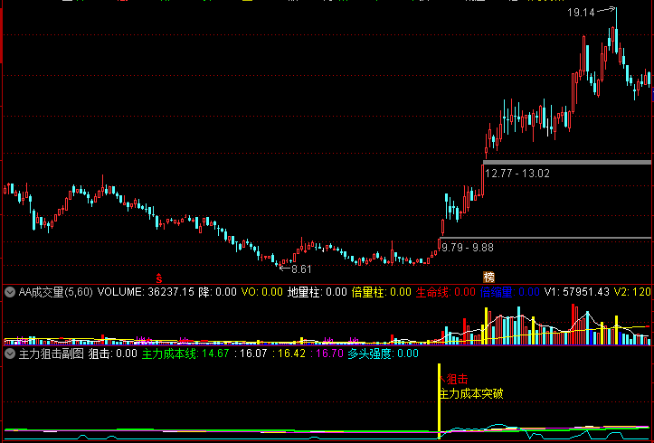Click the yellow 主力成本突破 signal label
The width and height of the screenshot is (654, 443).
pos(471,394)
